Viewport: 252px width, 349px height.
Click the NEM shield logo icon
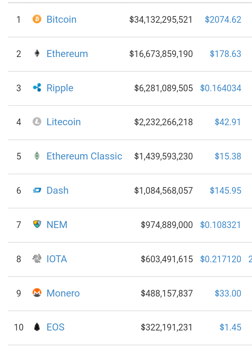point(37,224)
